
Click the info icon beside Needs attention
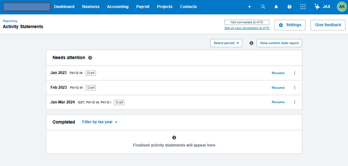coord(90,58)
